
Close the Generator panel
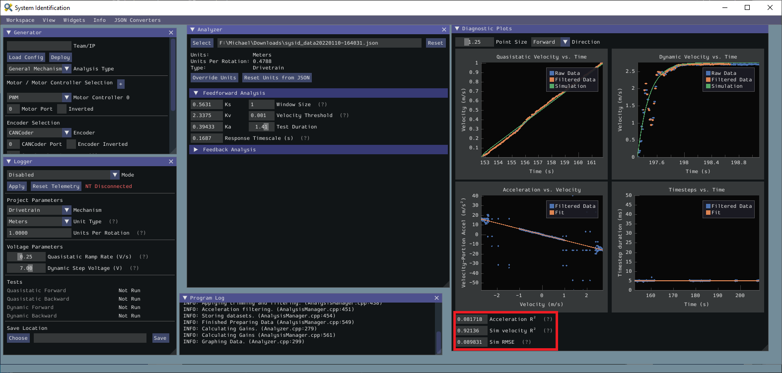pos(171,33)
